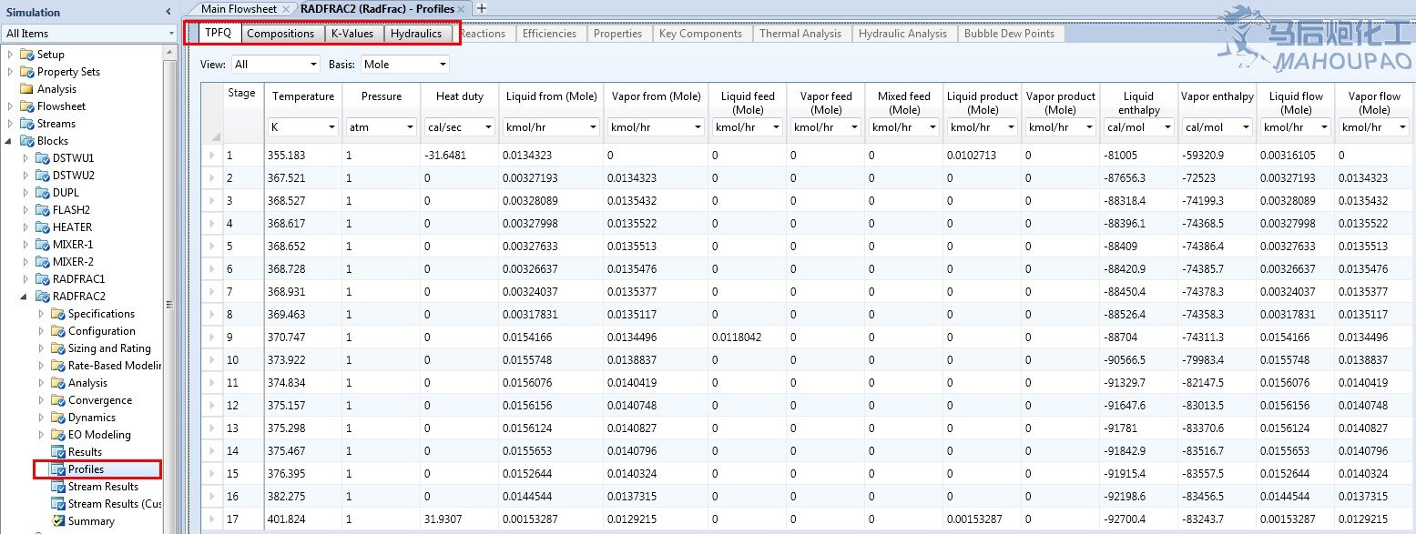Click the Rate-Based Modeling folder icon

(x=57, y=366)
